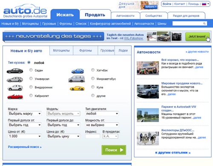The height and width of the screenshot is (166, 213).
Task: Open the Тип двигателя dropdown
Action: click(x=102, y=114)
